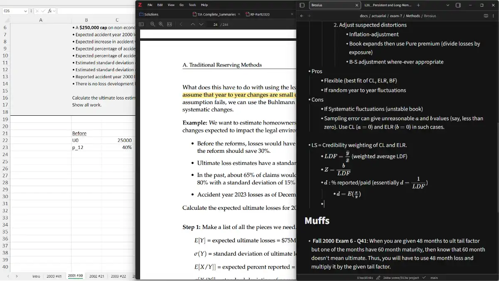
Task: Click the zoom in magnifier icon
Action: coord(161,25)
